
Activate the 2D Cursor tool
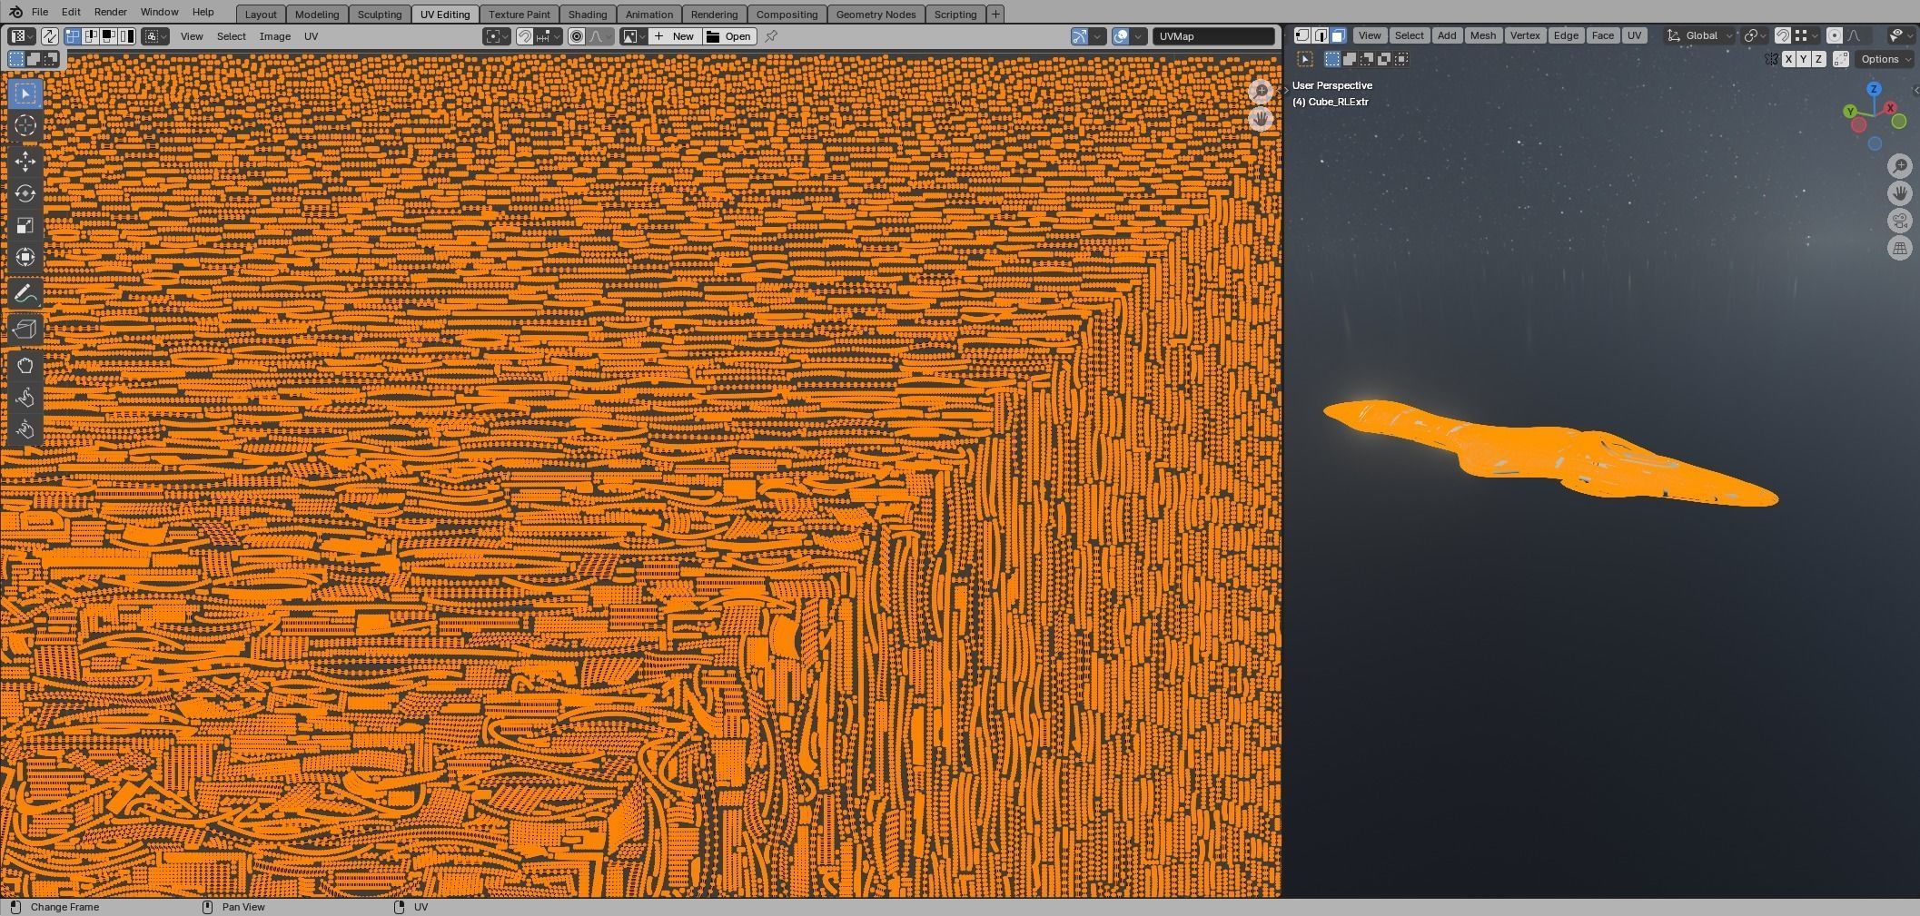click(25, 125)
